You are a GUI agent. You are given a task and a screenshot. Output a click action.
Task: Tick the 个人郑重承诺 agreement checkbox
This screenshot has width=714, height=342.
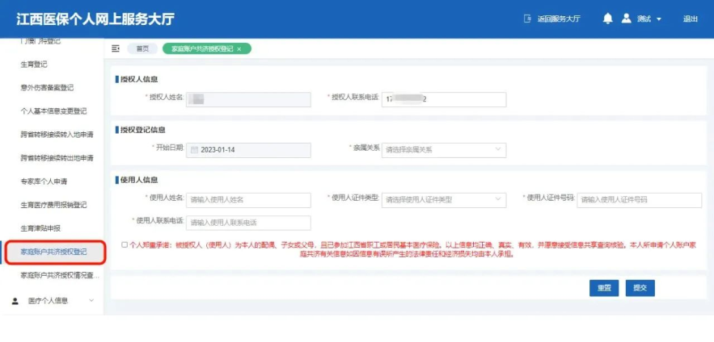point(124,244)
